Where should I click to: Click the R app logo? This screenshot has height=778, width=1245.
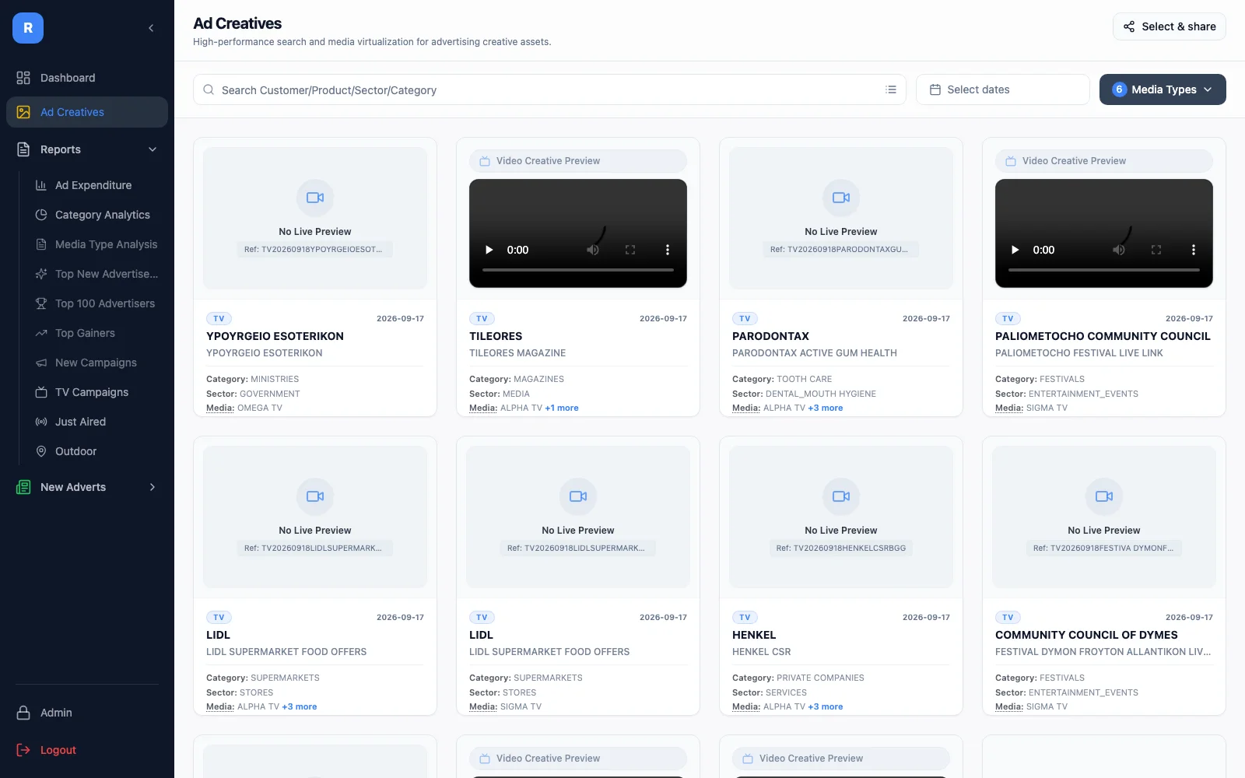28,28
